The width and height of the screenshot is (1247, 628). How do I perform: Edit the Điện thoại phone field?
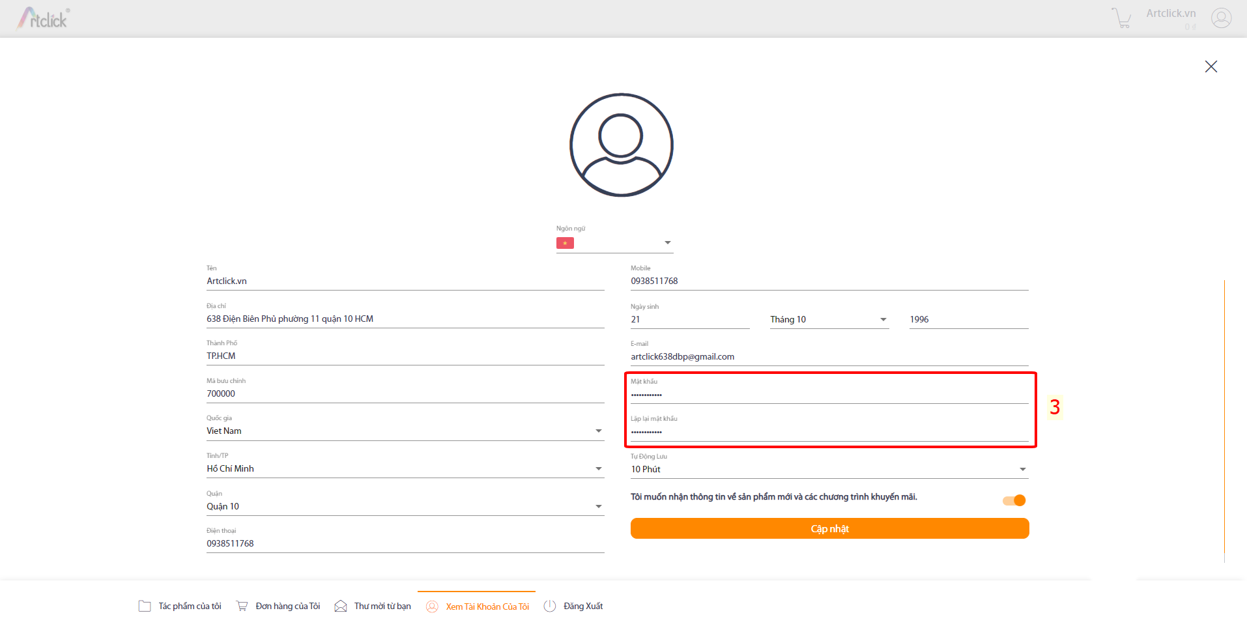405,544
